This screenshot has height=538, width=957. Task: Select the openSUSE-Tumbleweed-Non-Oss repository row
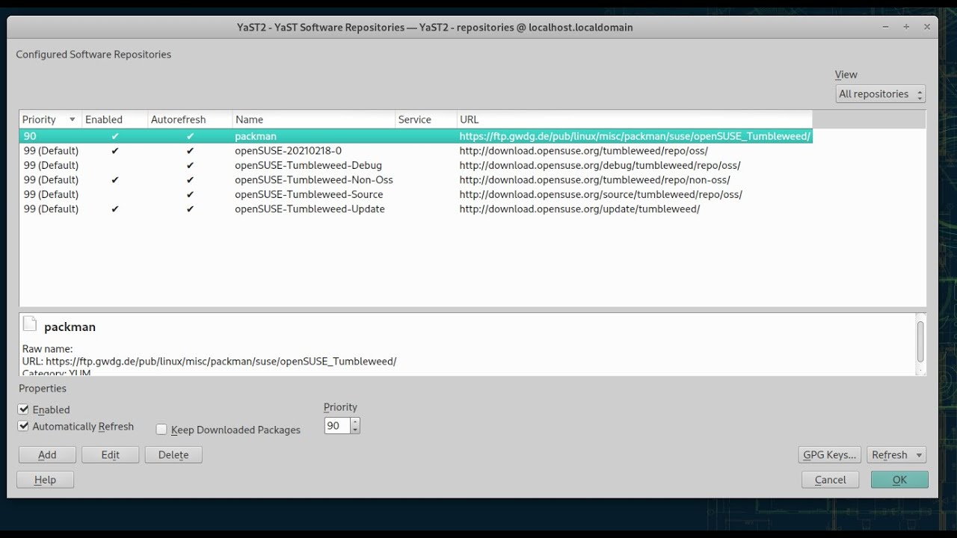coord(416,179)
